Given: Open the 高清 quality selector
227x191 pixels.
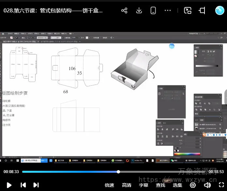Looking at the screenshot, I should point(127,185).
